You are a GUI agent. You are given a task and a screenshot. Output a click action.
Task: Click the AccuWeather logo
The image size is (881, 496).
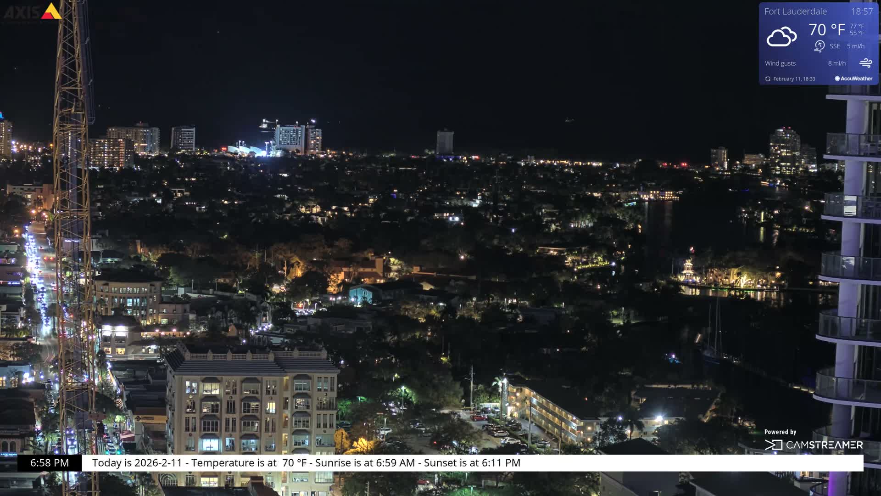[x=853, y=79]
